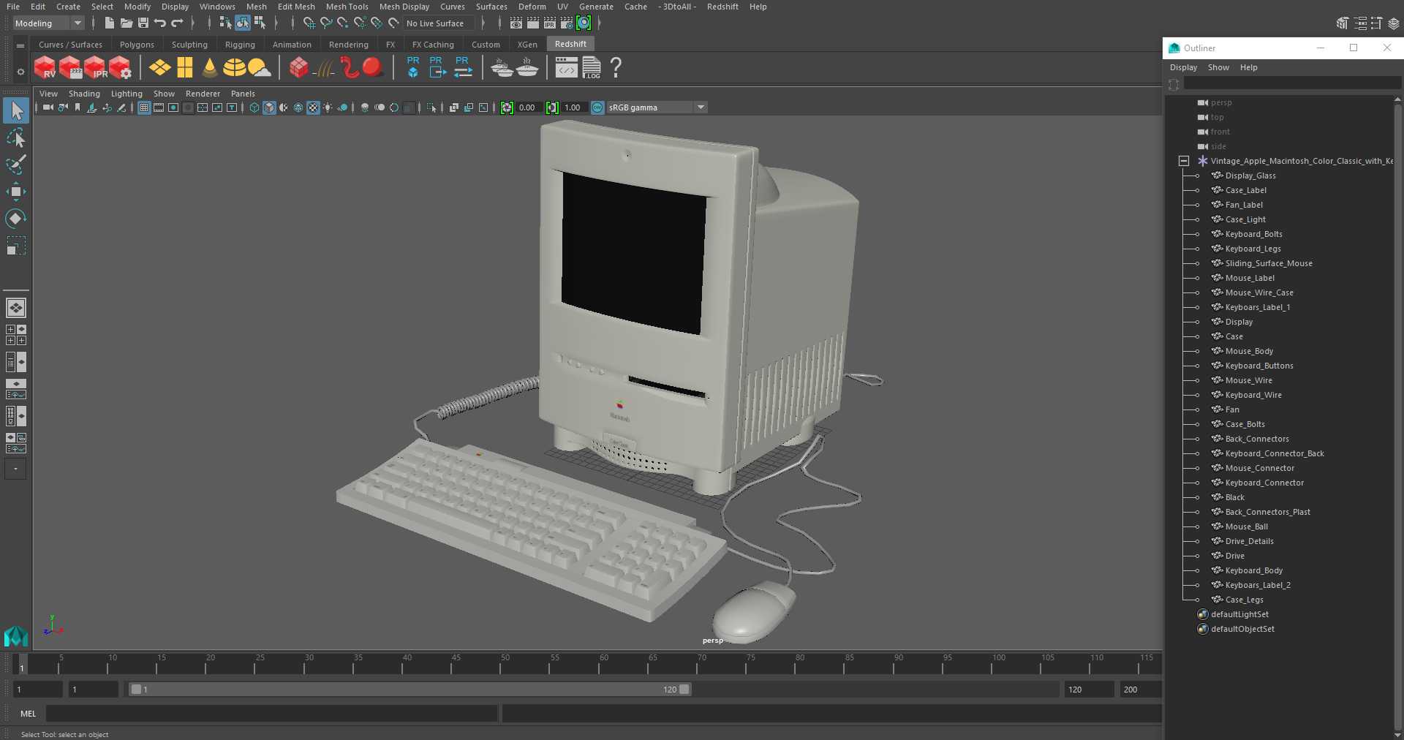Click the Redshift script editor icon
1404x740 pixels.
(x=566, y=68)
